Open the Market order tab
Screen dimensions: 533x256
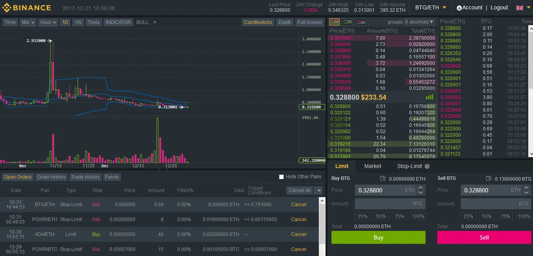(373, 166)
